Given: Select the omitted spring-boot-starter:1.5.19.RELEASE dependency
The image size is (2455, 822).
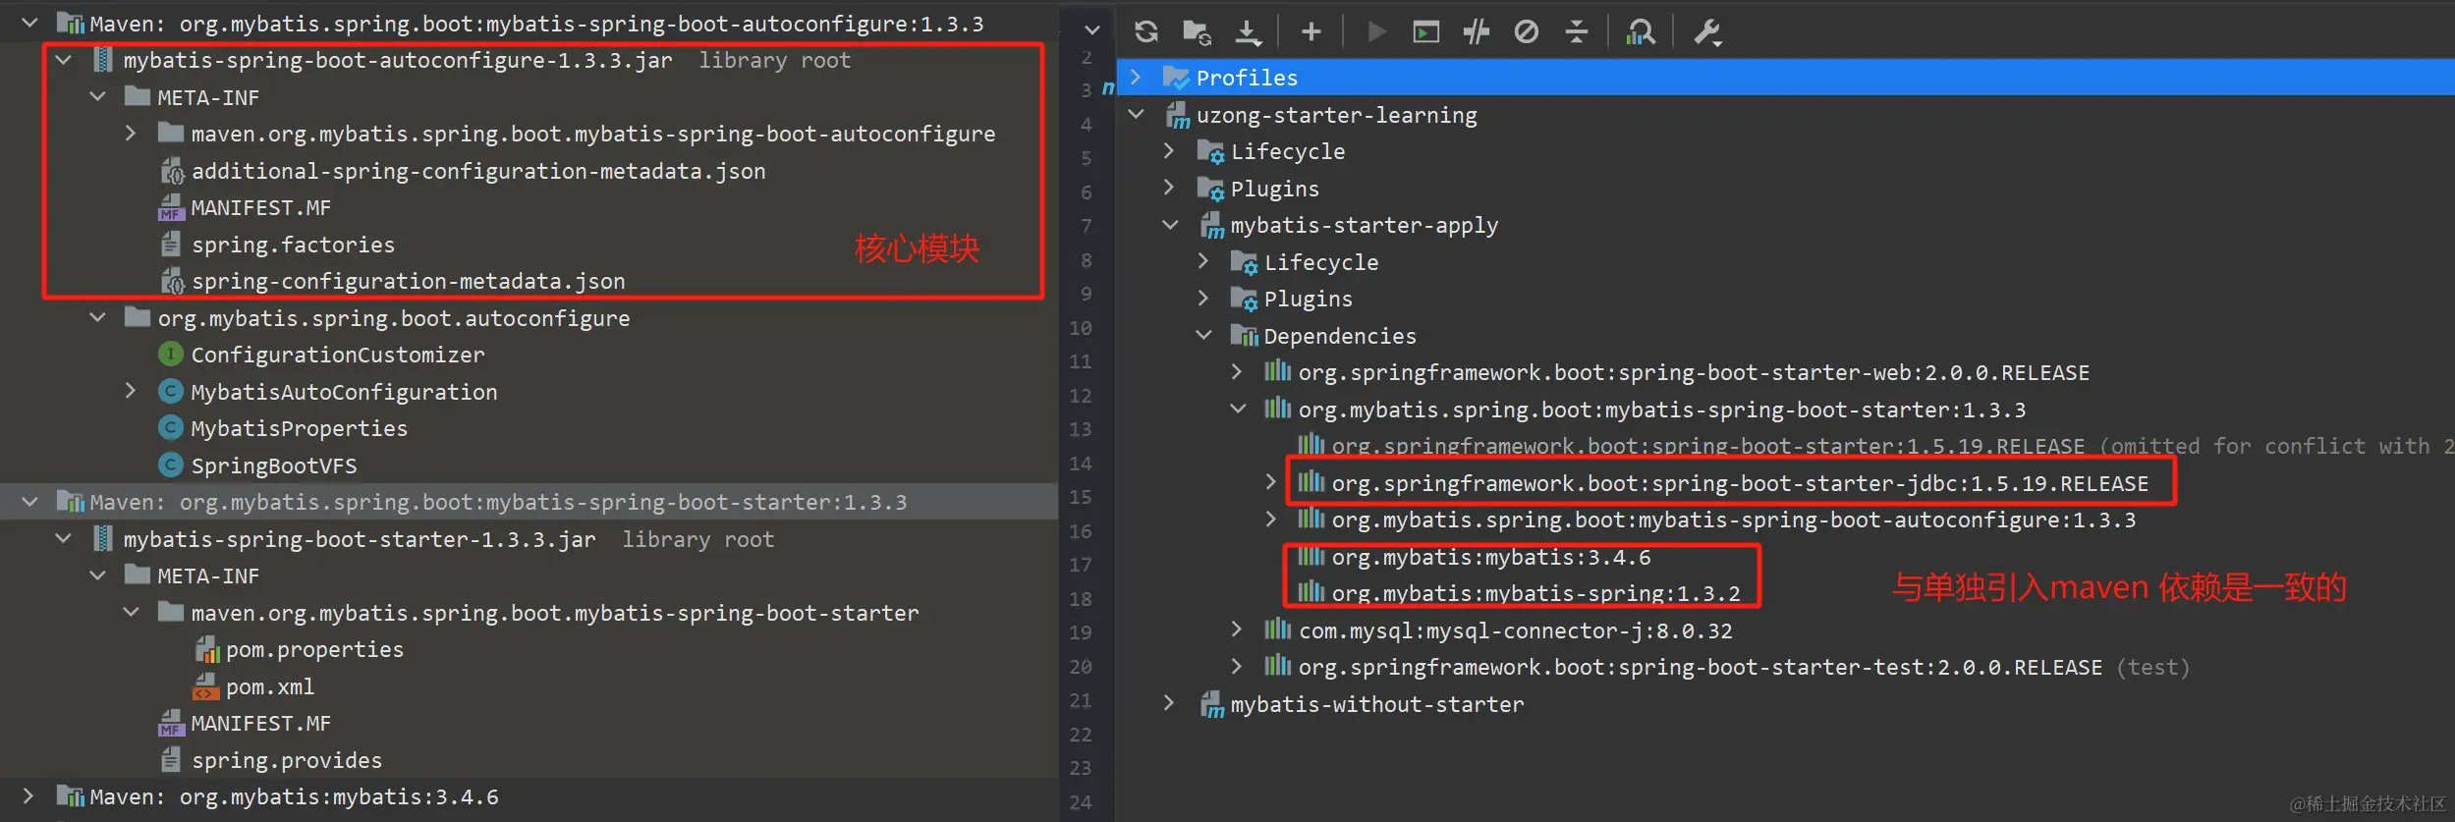Looking at the screenshot, I should (1707, 446).
